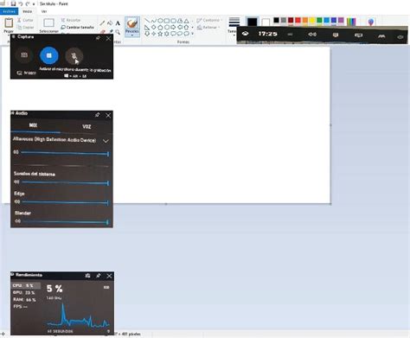
Task: Click the Pegar paste button
Action: point(9,25)
